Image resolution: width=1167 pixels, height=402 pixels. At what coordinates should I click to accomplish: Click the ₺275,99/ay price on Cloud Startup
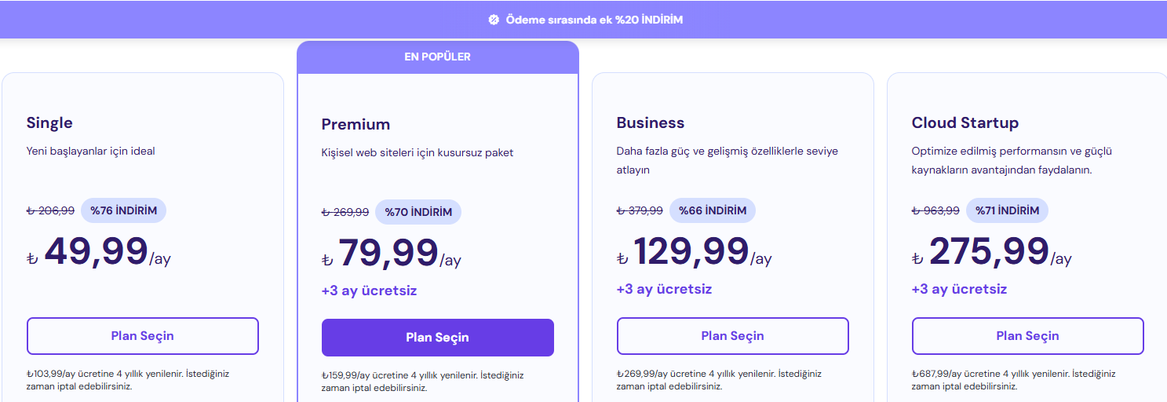991,253
